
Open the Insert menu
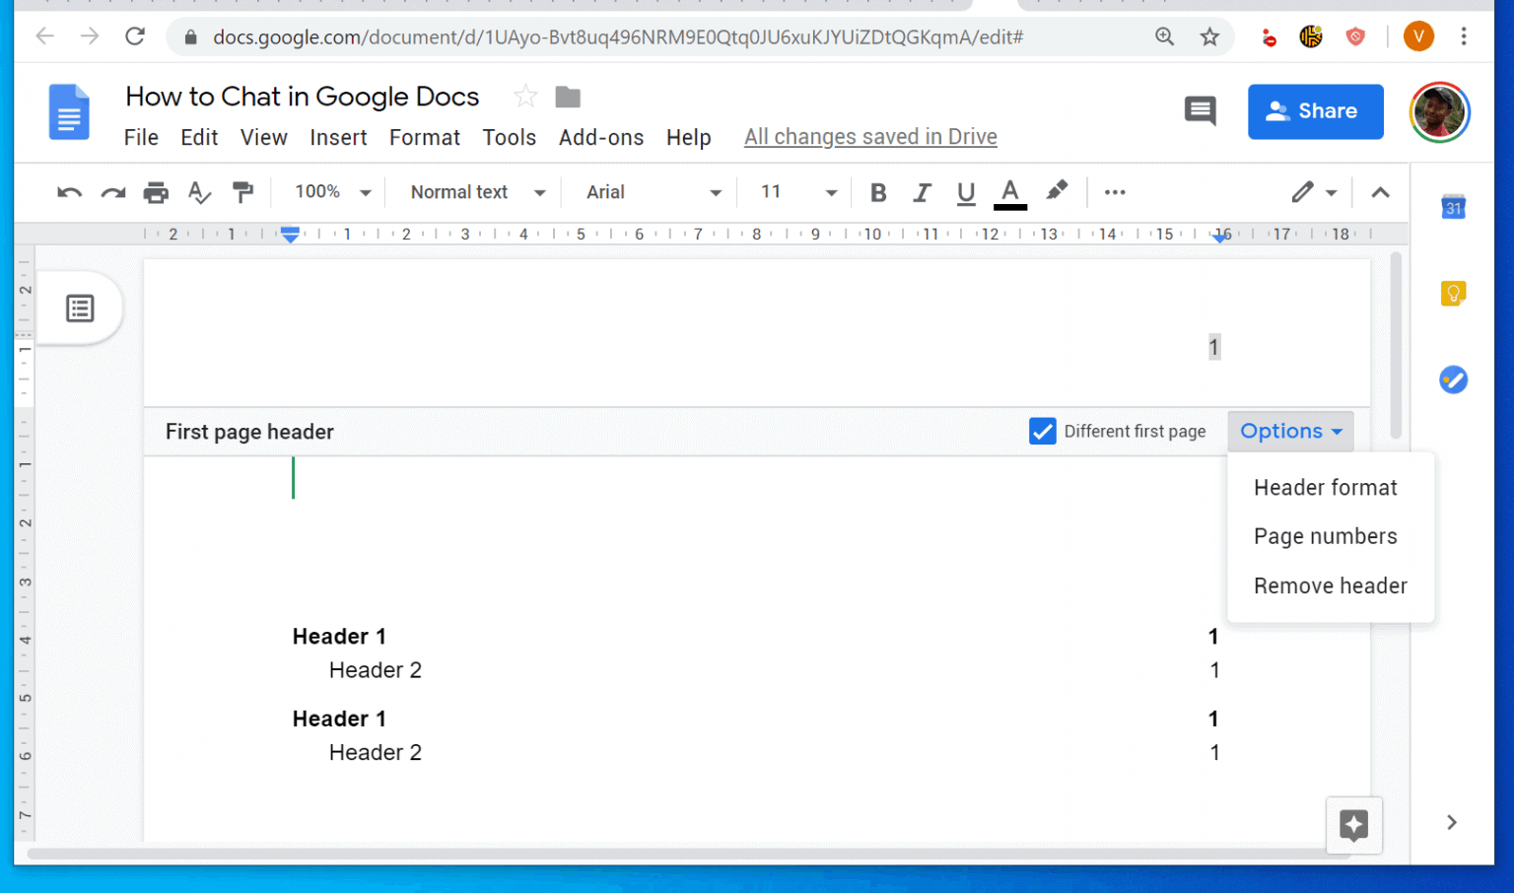click(x=338, y=137)
